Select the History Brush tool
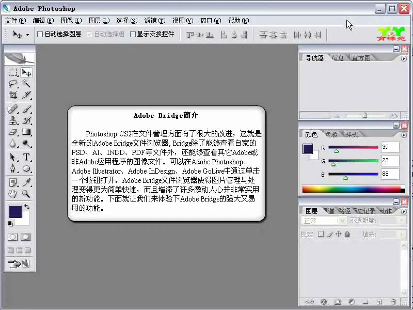 tap(26, 121)
